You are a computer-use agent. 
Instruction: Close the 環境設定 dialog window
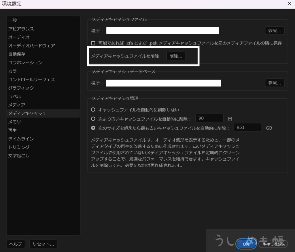[x=289, y=4]
